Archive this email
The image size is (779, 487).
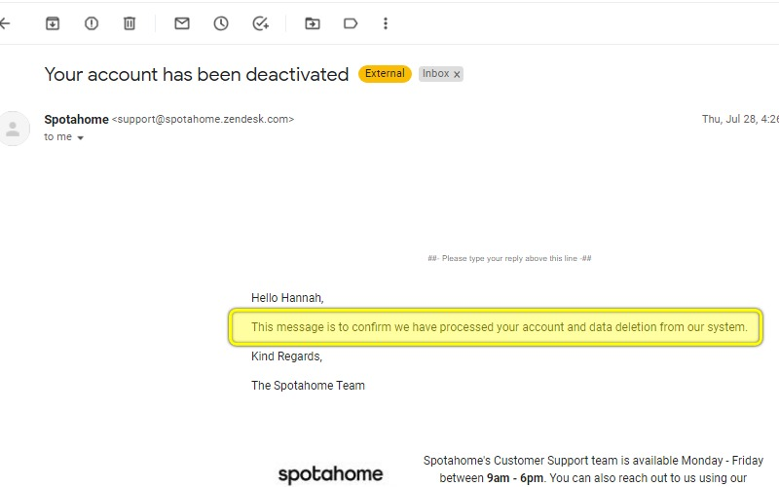53,23
